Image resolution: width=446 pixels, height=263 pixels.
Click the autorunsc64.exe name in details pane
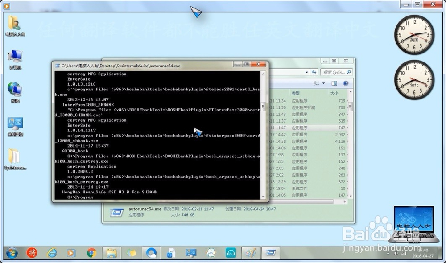pyautogui.click(x=145, y=209)
